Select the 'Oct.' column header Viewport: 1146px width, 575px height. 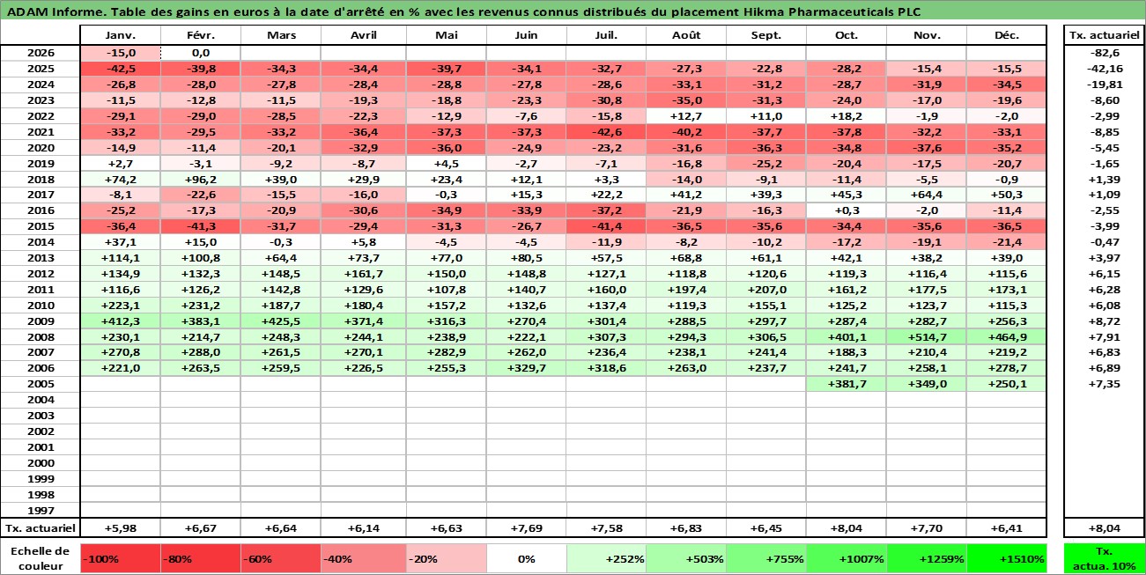846,35
